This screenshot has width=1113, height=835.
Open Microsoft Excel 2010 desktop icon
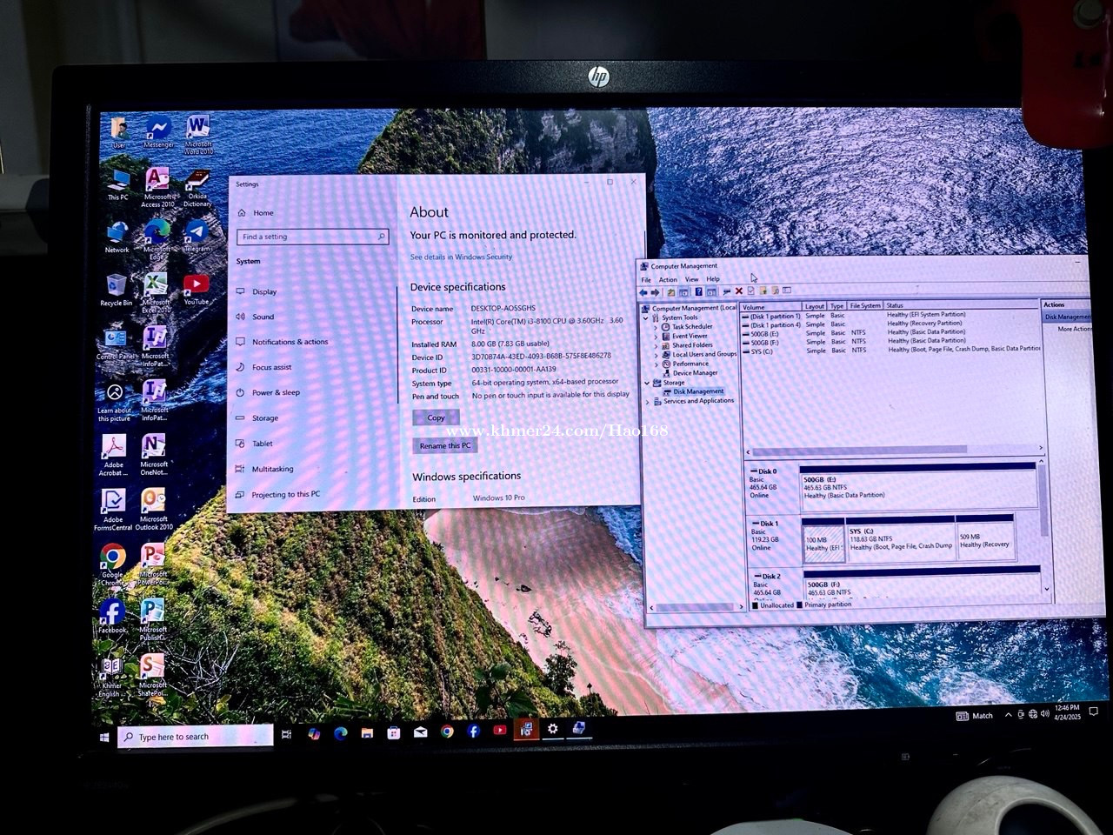tap(156, 291)
